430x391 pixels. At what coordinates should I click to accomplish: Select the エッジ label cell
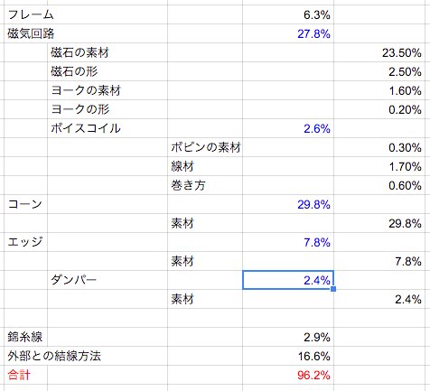pyautogui.click(x=25, y=242)
